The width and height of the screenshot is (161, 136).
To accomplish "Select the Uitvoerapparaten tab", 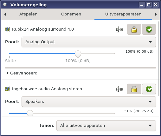I will tap(123, 14).
